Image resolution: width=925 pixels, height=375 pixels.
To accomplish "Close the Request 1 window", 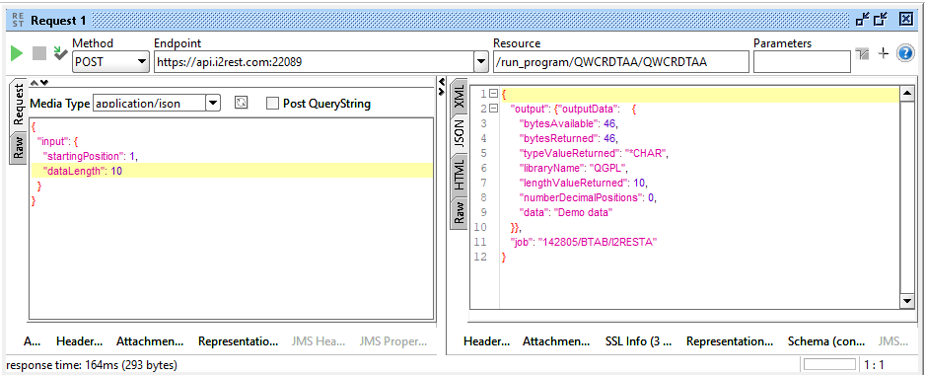I will click(906, 20).
